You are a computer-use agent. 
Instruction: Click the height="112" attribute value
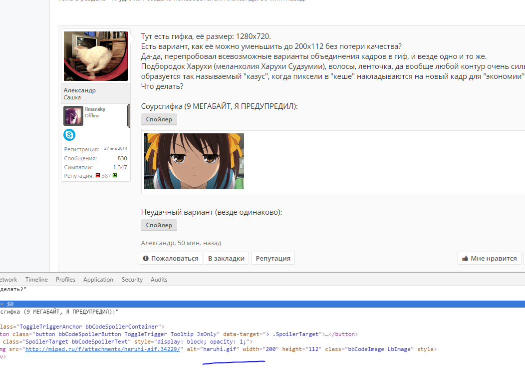[313, 349]
